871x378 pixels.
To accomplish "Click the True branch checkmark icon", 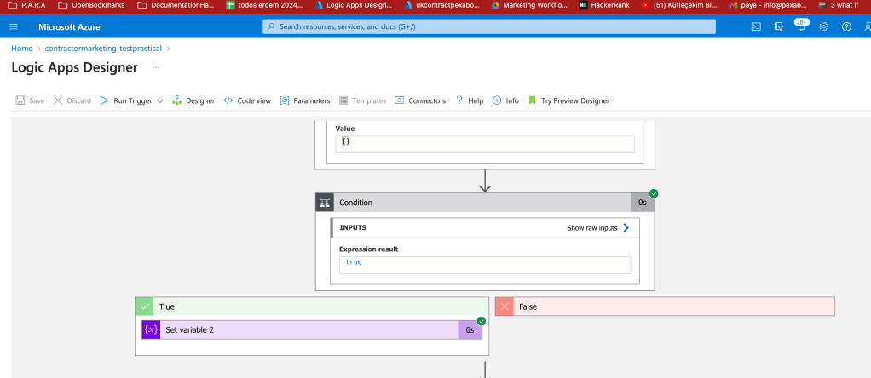I will click(x=144, y=306).
